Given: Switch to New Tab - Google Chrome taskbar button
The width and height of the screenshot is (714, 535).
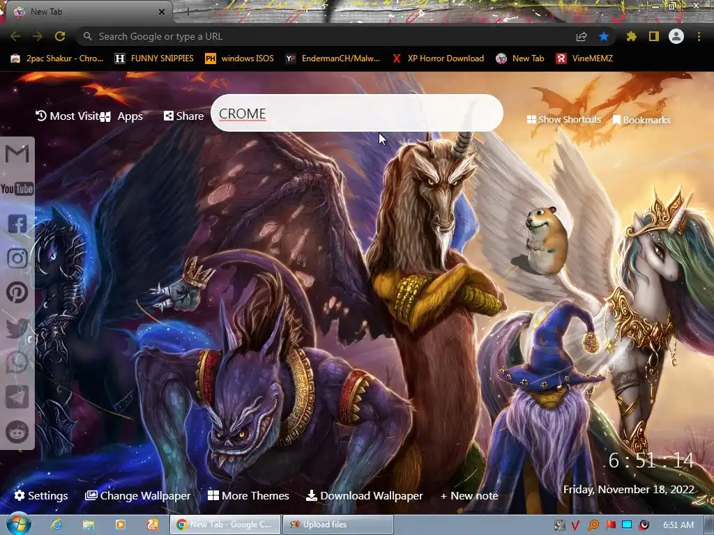Looking at the screenshot, I should 225,525.
